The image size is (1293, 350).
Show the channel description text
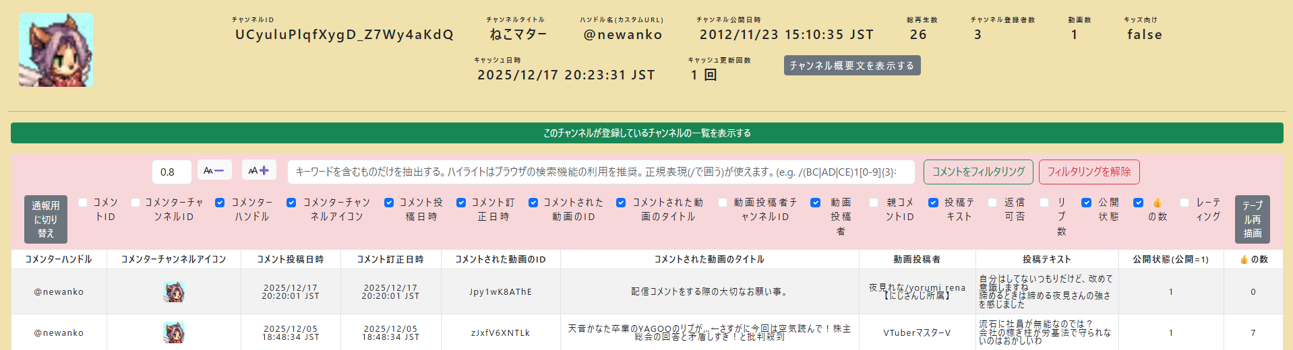[x=852, y=65]
